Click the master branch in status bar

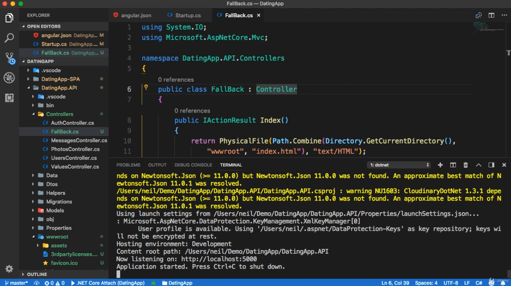[x=16, y=283]
